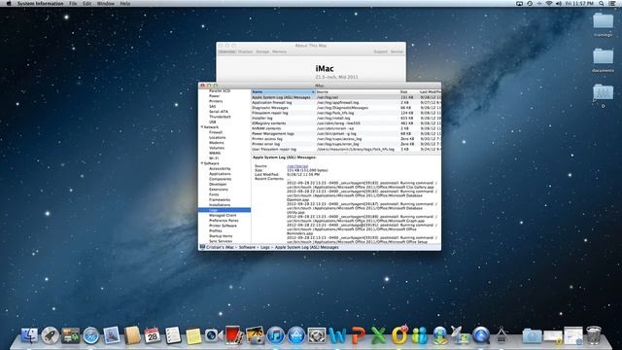This screenshot has width=622, height=350.
Task: Select IORegistry contents row
Action: point(346,123)
